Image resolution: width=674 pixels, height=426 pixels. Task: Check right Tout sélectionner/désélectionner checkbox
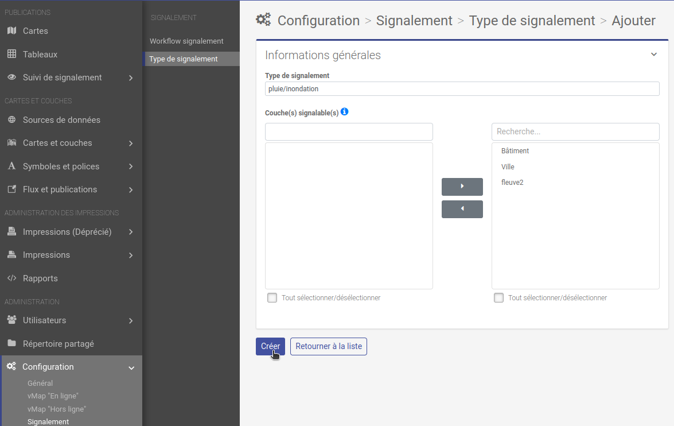click(498, 297)
